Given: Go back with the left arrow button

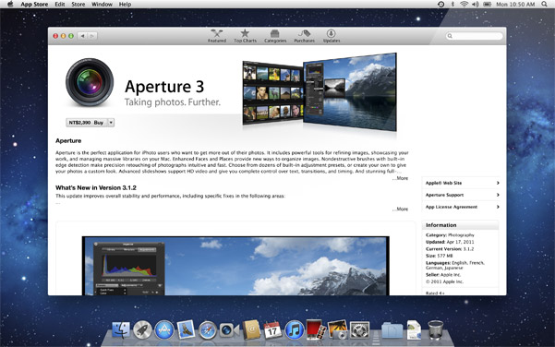Looking at the screenshot, I should click(x=83, y=36).
